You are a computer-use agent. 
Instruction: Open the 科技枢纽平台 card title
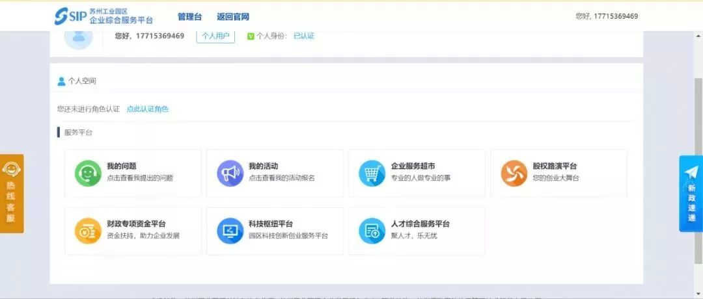(x=271, y=224)
